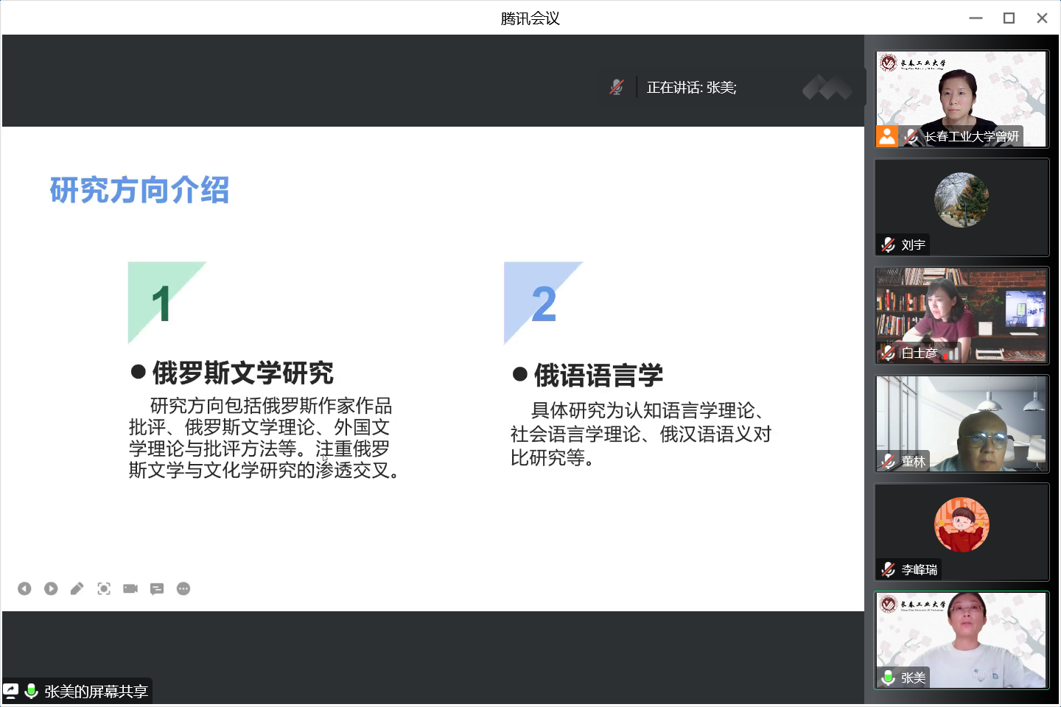Go to previous slide with left arrow
Screen dimensions: 1061x707
pos(24,588)
